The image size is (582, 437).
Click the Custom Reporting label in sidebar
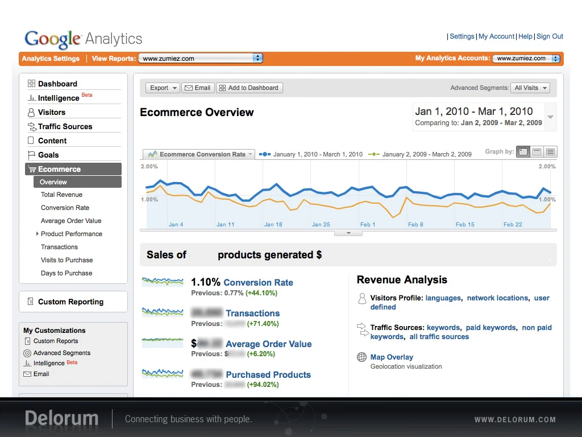point(70,302)
